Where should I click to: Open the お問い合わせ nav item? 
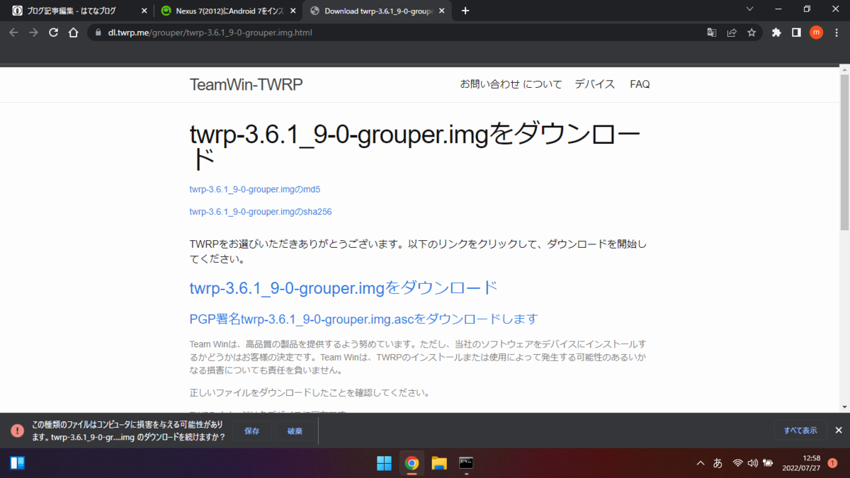489,84
